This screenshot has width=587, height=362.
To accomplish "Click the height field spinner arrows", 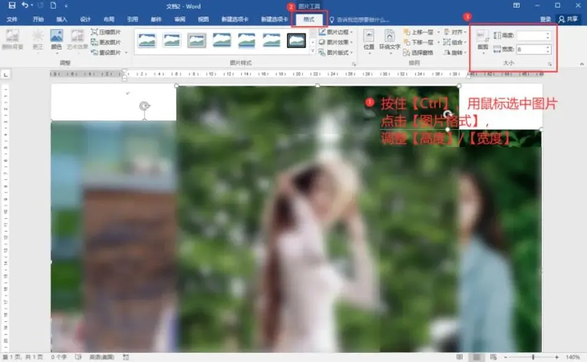I will [549, 36].
